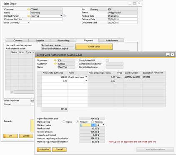The height and width of the screenshot is (155, 176).
Task: Switch to the Accounting tab
Action: [x=63, y=40]
